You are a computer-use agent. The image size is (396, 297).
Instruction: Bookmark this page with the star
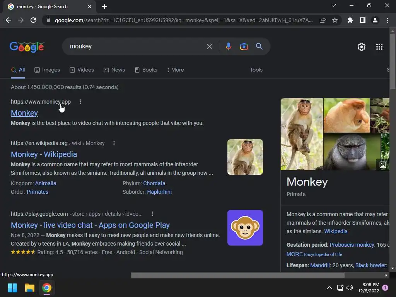335,20
